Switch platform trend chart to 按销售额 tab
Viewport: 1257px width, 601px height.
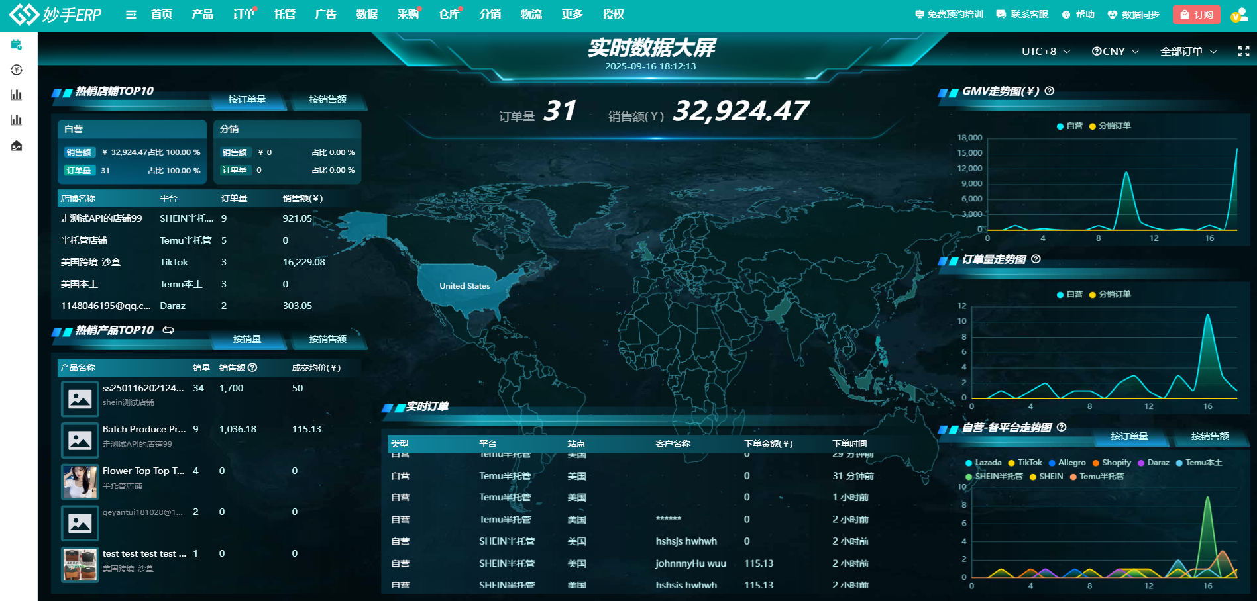point(1210,437)
